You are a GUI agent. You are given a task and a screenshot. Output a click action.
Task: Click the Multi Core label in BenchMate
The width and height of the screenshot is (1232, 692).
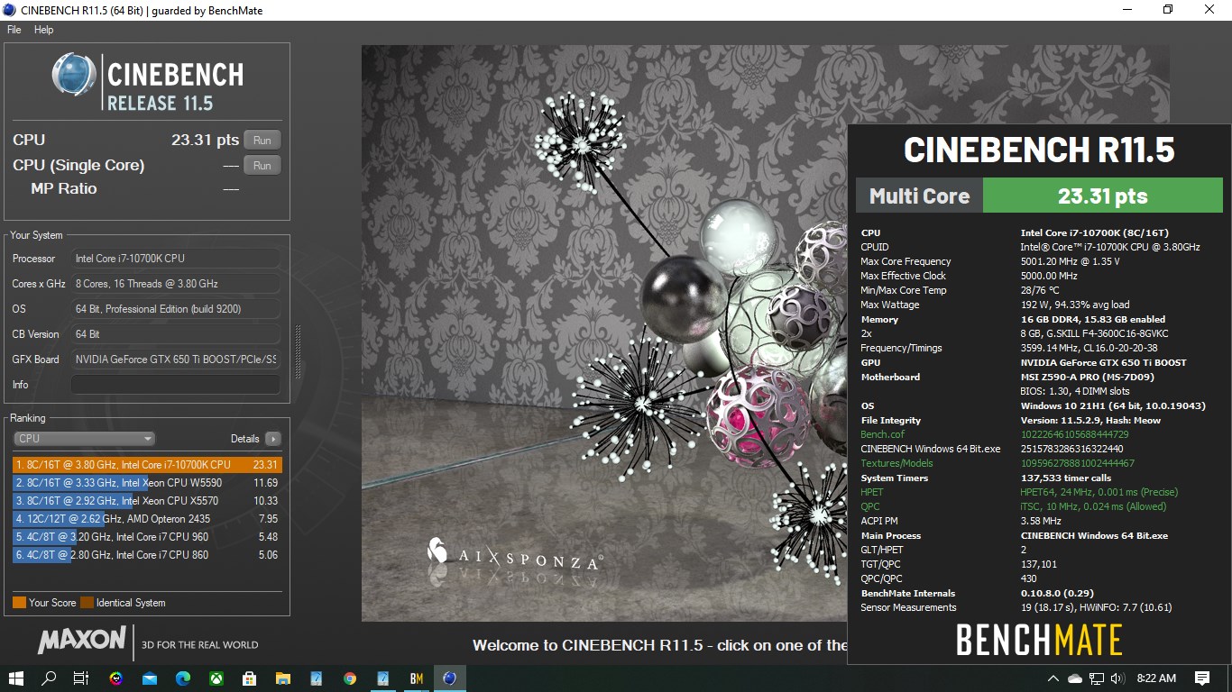click(x=919, y=196)
